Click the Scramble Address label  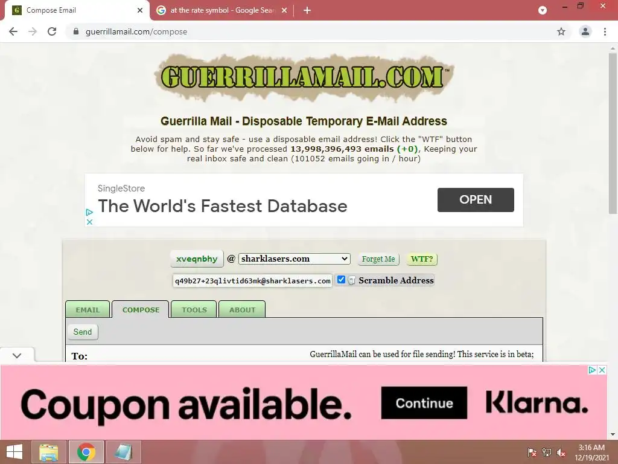396,280
